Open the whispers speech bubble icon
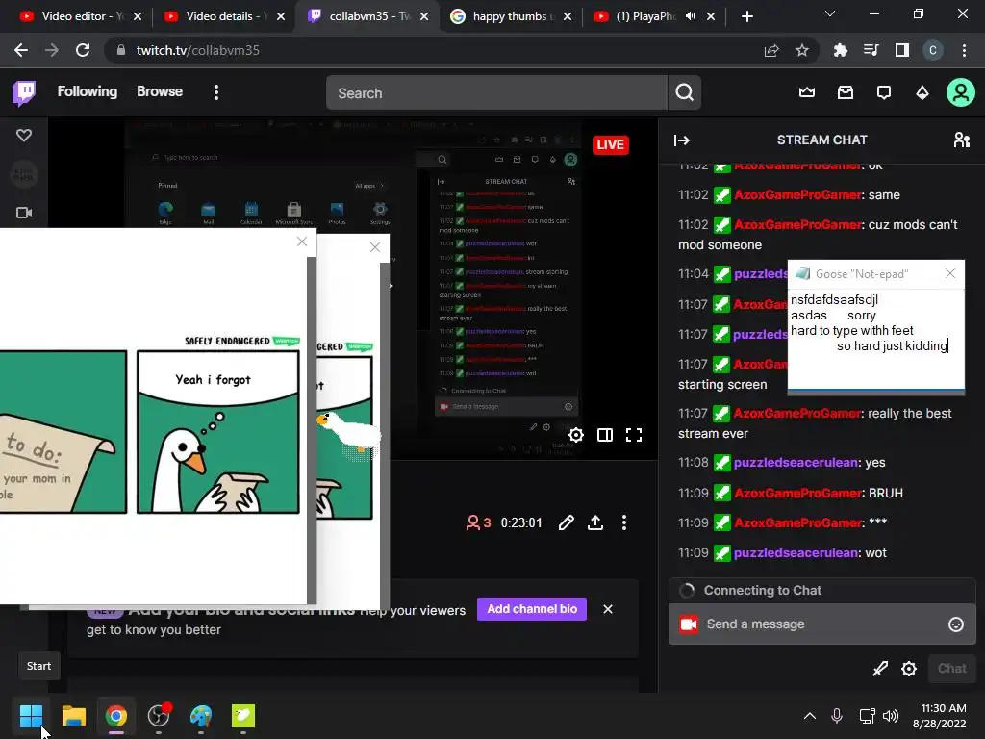This screenshot has width=985, height=739. [884, 93]
